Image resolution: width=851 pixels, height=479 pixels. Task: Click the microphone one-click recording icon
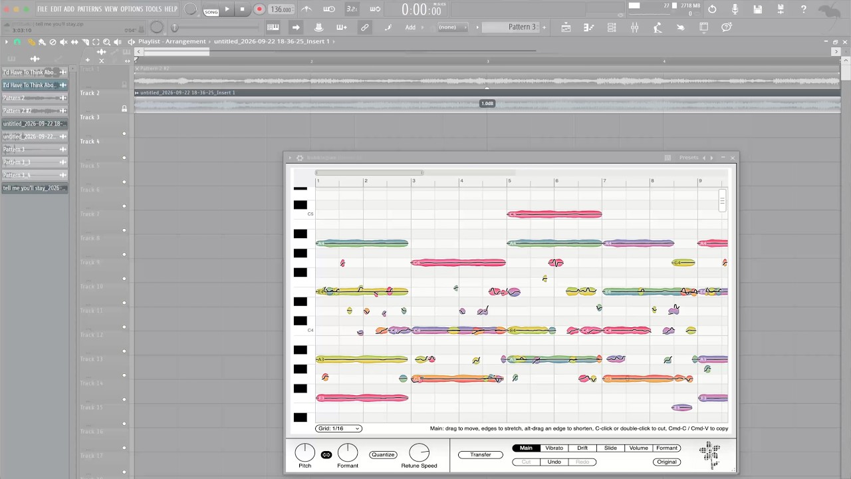[735, 9]
